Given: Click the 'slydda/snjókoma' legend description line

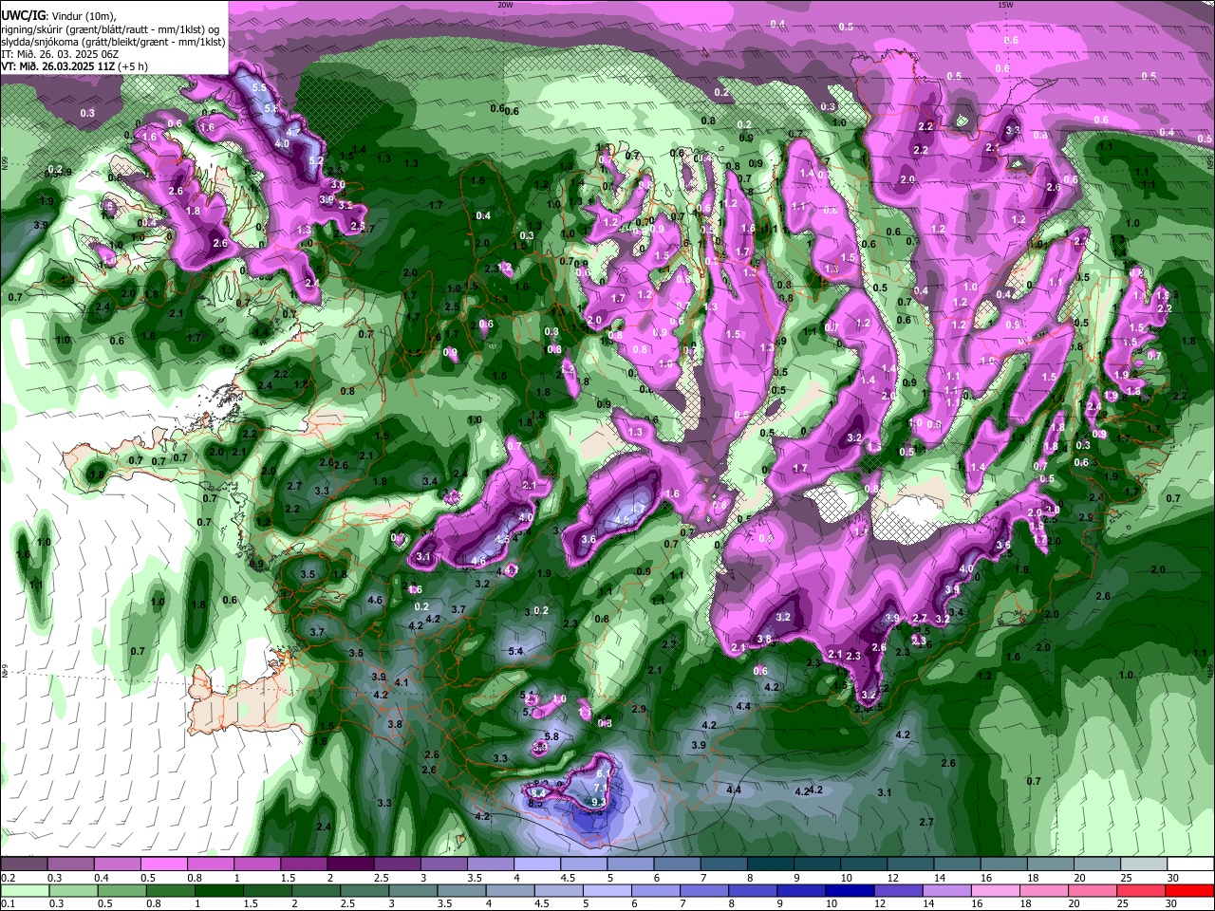Looking at the screenshot, I should pos(113,42).
